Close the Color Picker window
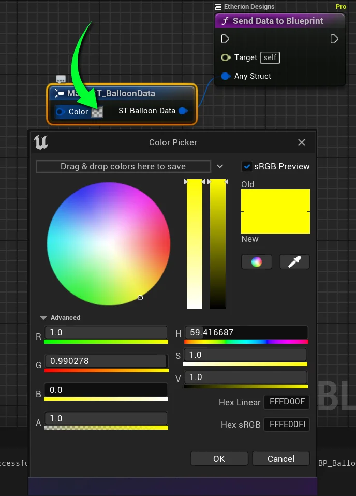The image size is (356, 496). 302,142
